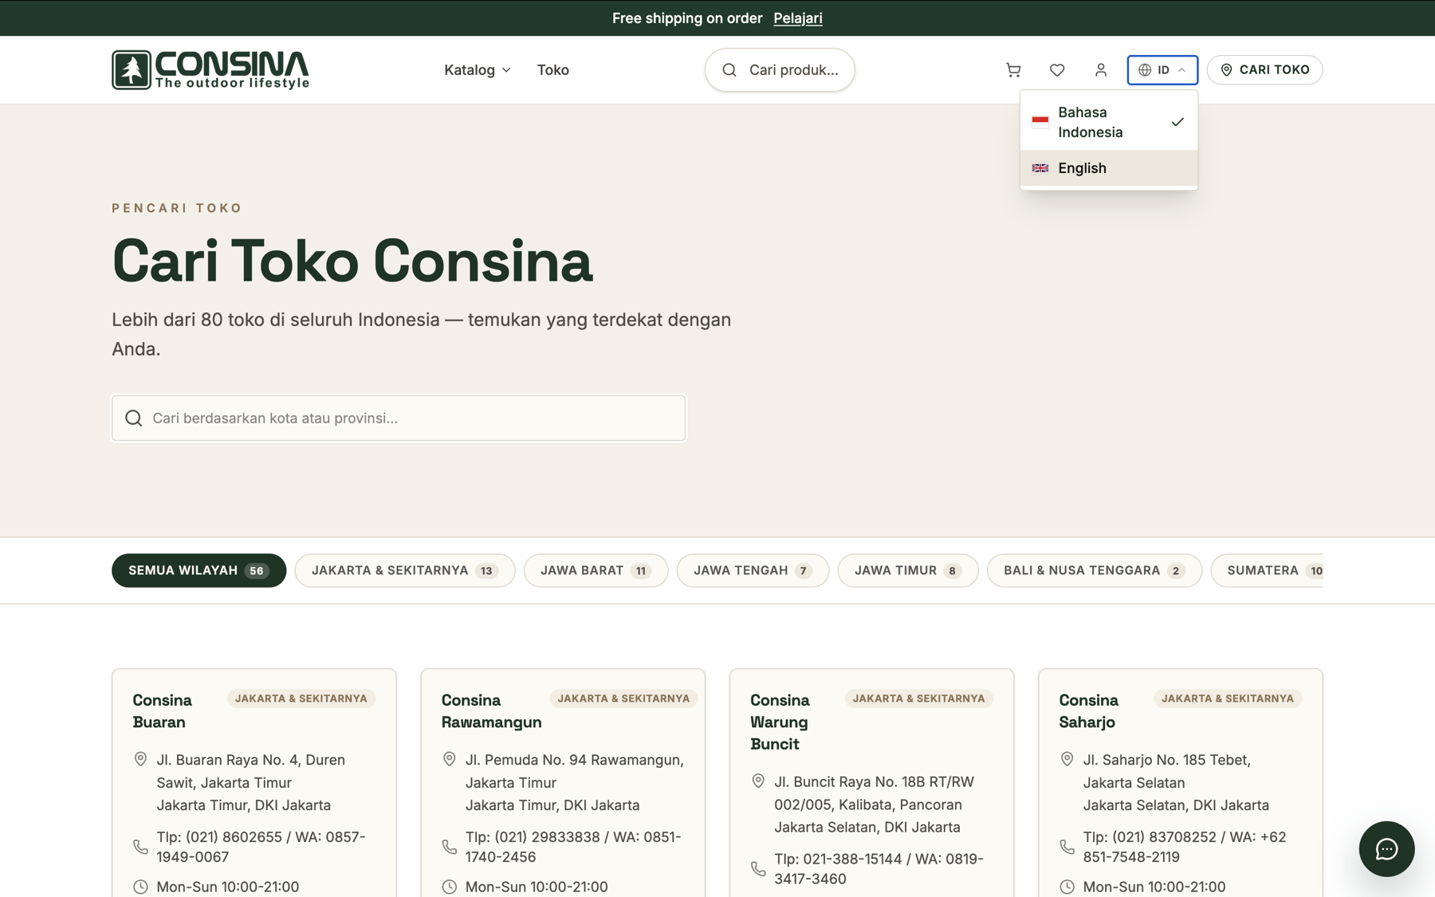Click Jakarta & Sekitarnya tag on Buaran card
This screenshot has height=897, width=1435.
coord(301,698)
